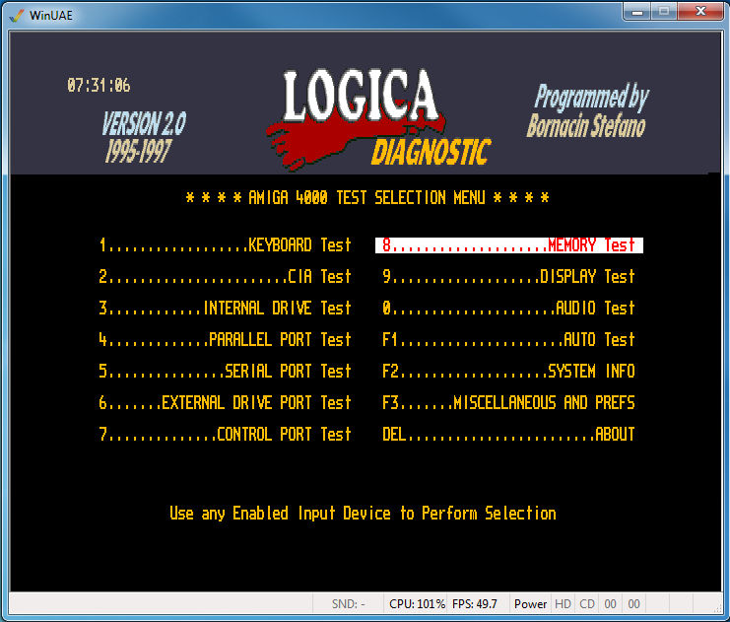The width and height of the screenshot is (730, 622).
Task: Pick the EXTERNAL DRIVE PORT Test
Action: [225, 403]
